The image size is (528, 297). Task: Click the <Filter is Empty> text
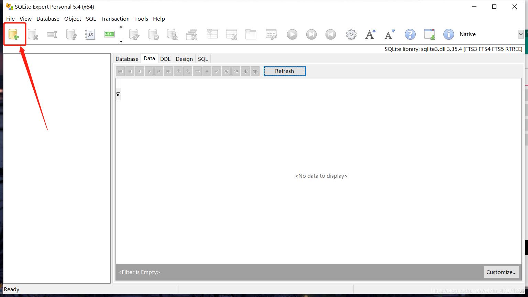click(x=139, y=272)
